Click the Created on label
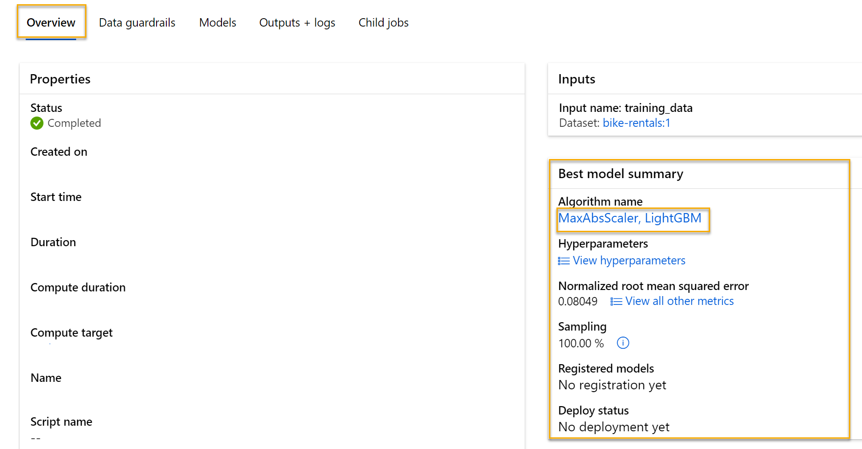The height and width of the screenshot is (449, 862). pos(59,152)
